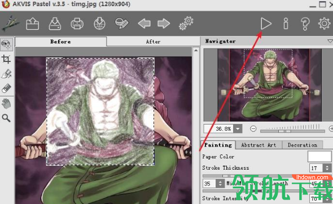Image resolution: width=333 pixels, height=204 pixels.
Task: Open the Abstract Art tab
Action: tap(258, 145)
